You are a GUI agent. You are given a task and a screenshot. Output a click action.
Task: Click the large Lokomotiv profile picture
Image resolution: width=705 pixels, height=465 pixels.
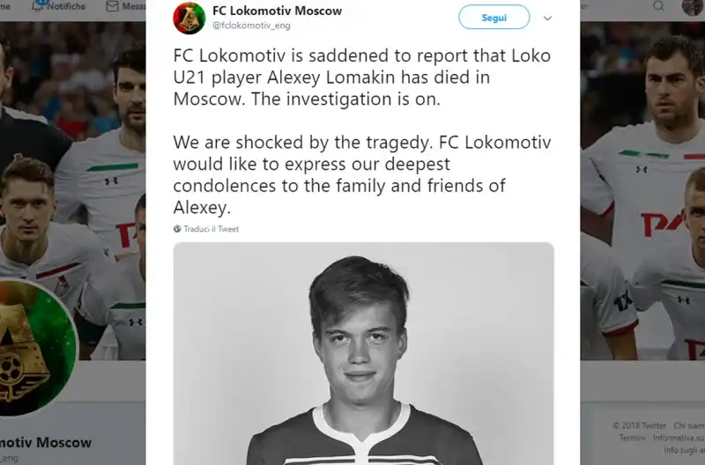(33, 348)
